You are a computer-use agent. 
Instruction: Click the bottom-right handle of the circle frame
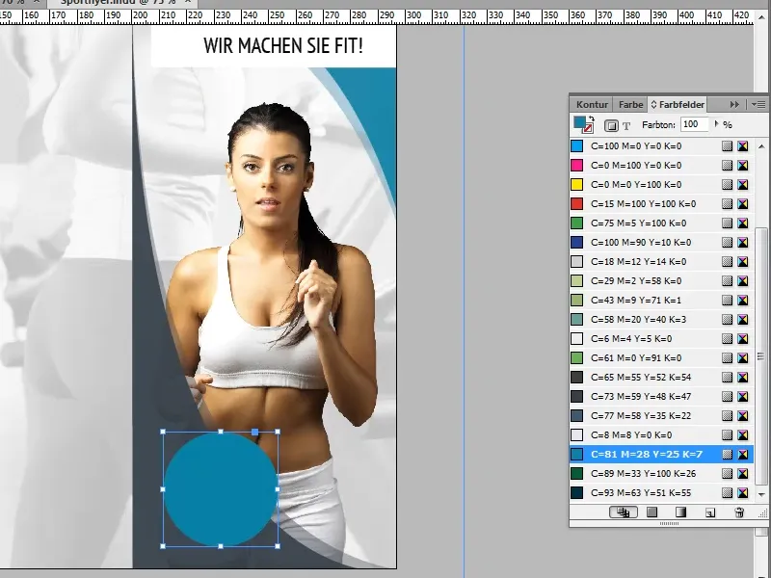[278, 546]
